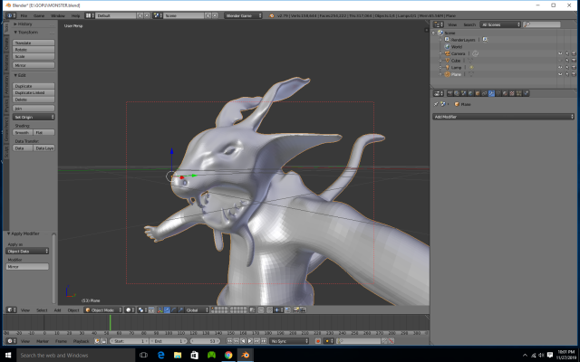Open the Window menu
580x362 pixels.
point(57,16)
